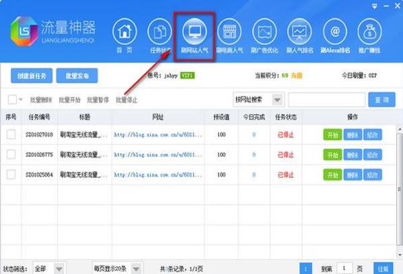403x274 pixels.
Task: Expand the arrow beside select-all checkbox
Action: [x=21, y=99]
